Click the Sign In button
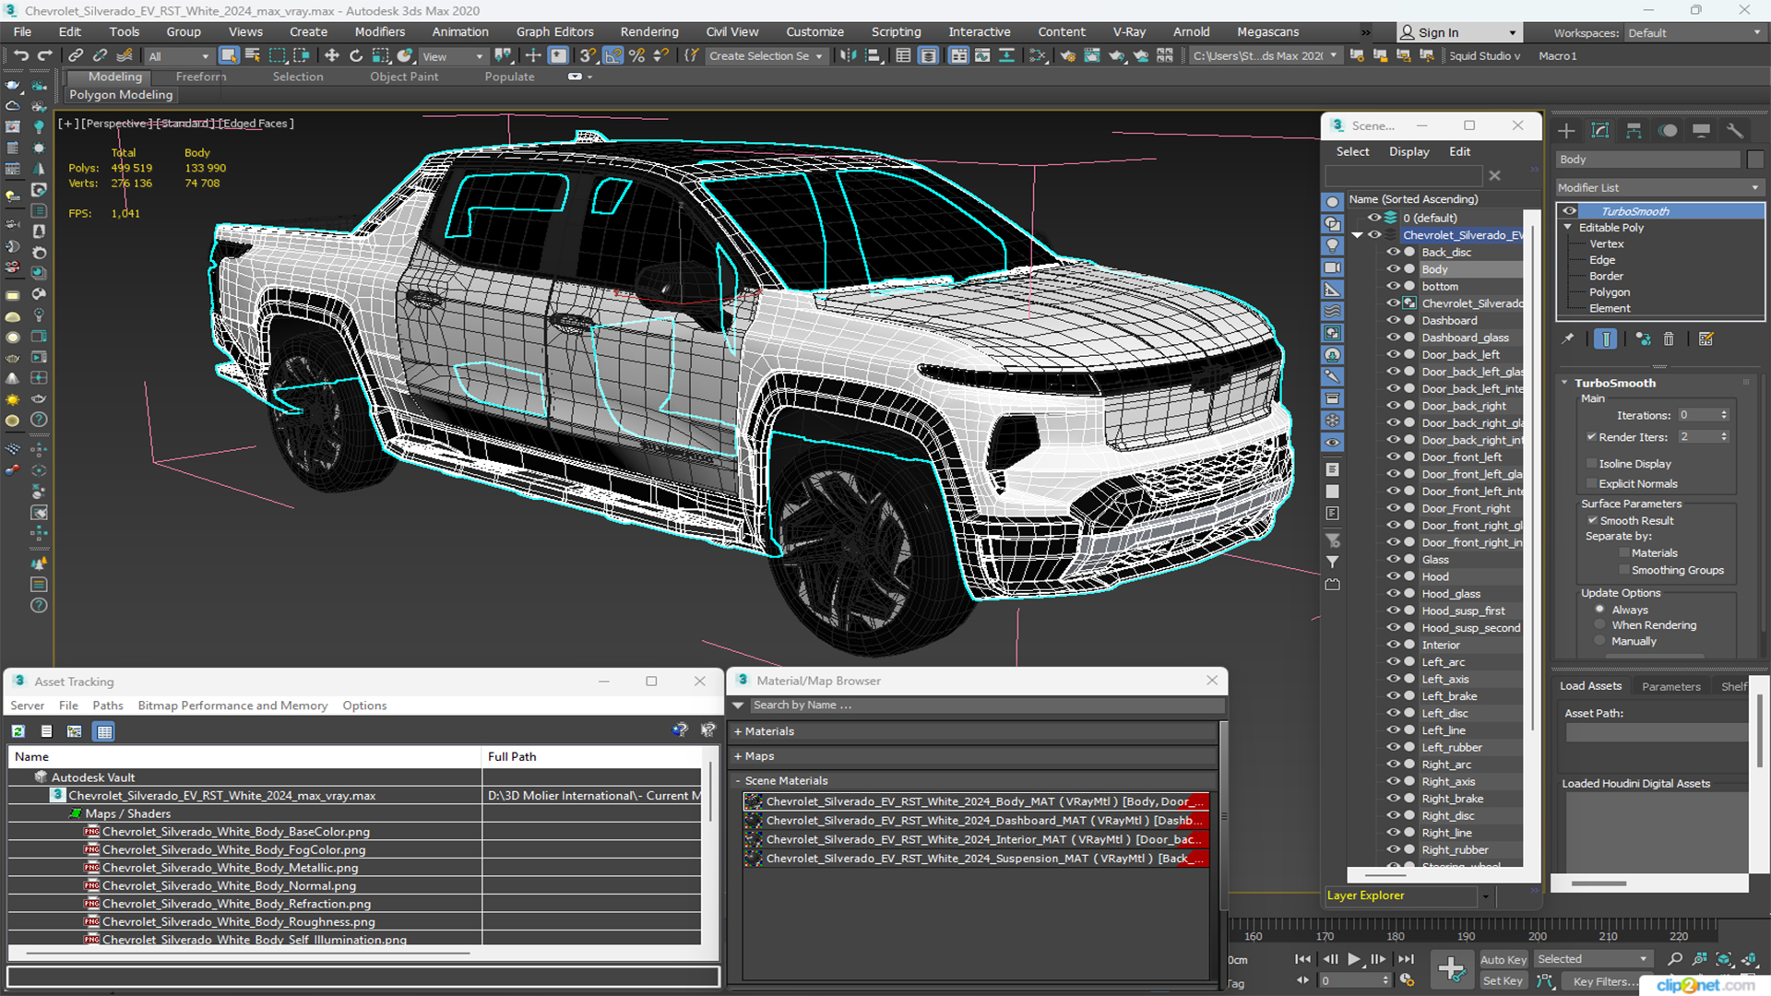1771x996 pixels. (x=1457, y=32)
